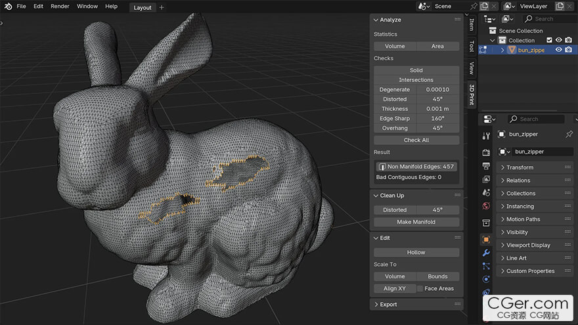Screen dimensions: 578x325
Task: Click the Make Manifold button
Action: (416, 222)
